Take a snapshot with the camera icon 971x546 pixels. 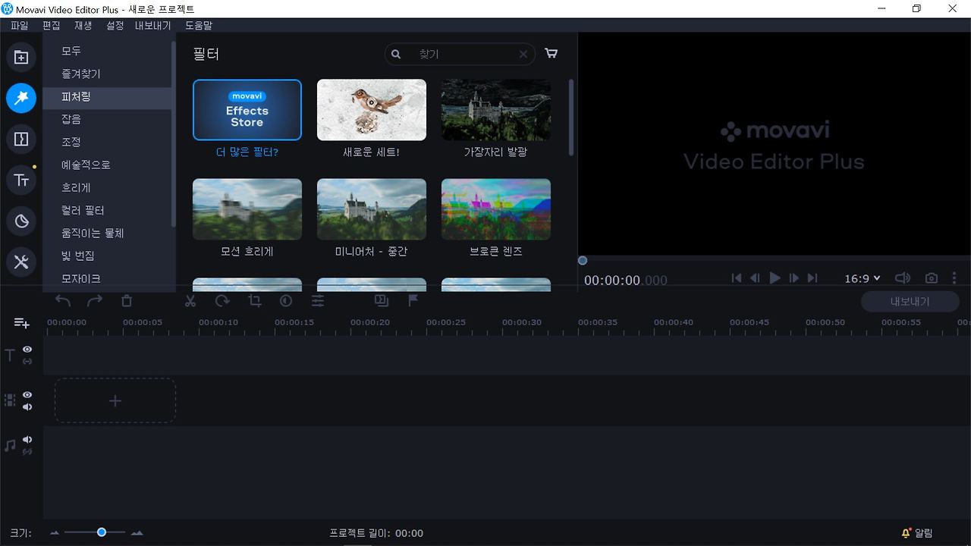click(931, 278)
